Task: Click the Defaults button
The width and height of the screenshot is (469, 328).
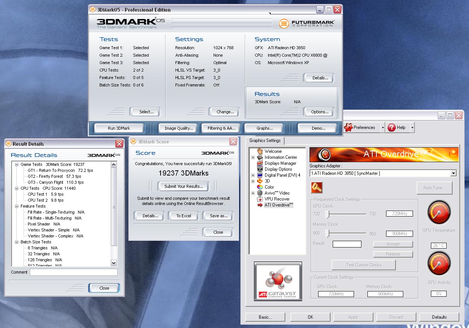Action: pyautogui.click(x=439, y=317)
